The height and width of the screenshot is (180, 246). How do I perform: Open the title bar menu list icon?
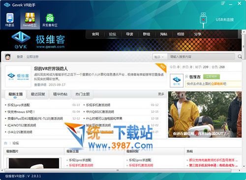223,3
